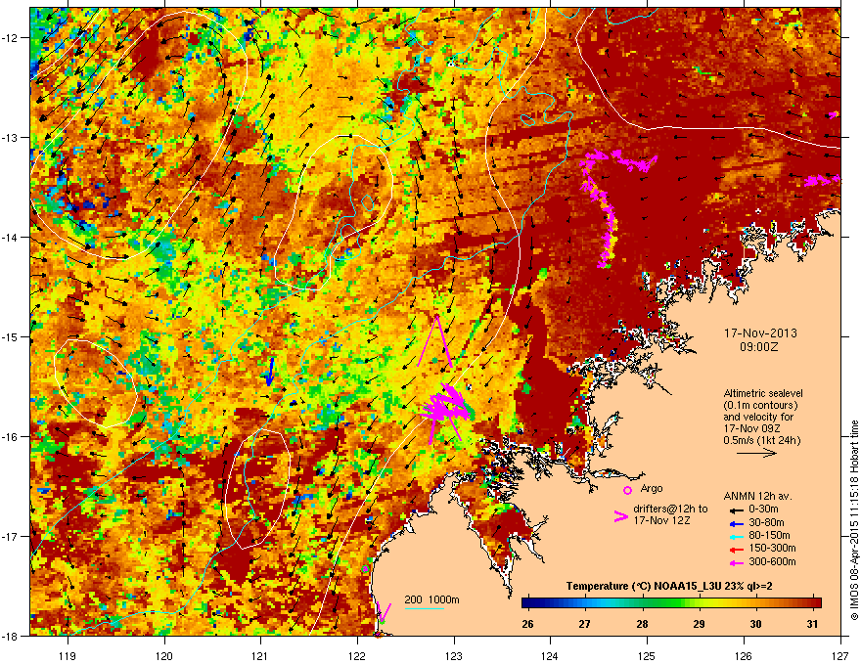Click the 'Altimetric sealevel' caption text

click(763, 393)
